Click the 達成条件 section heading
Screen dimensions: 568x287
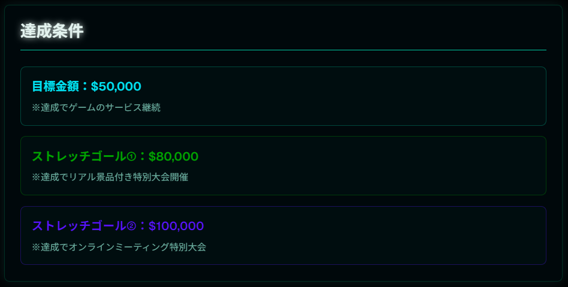click(52, 31)
